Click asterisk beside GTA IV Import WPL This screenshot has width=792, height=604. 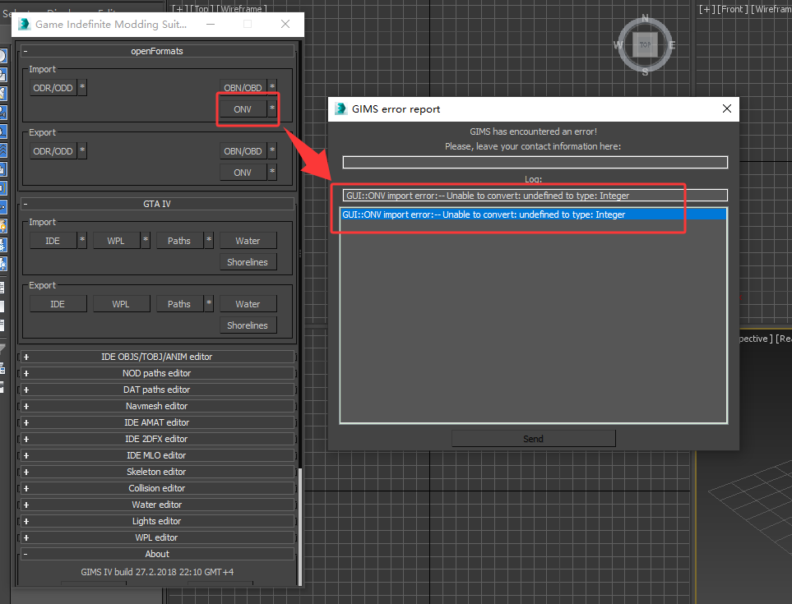coord(146,241)
